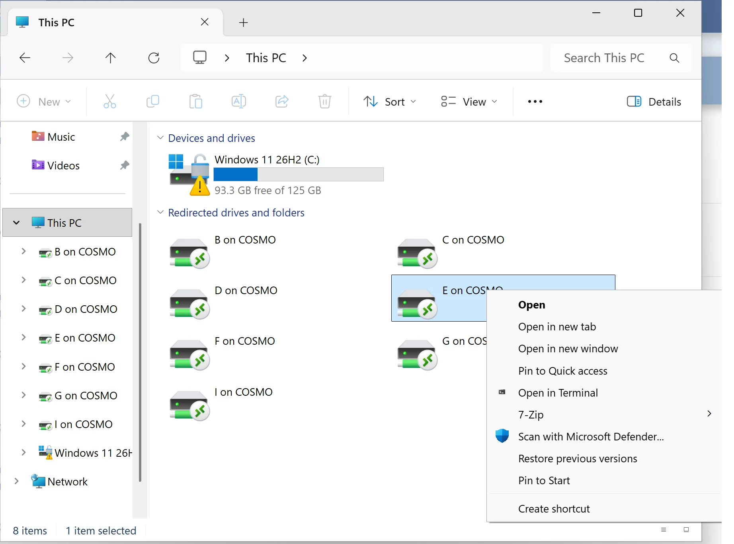The height and width of the screenshot is (544, 734).
Task: Open the Sort dropdown
Action: tap(390, 102)
